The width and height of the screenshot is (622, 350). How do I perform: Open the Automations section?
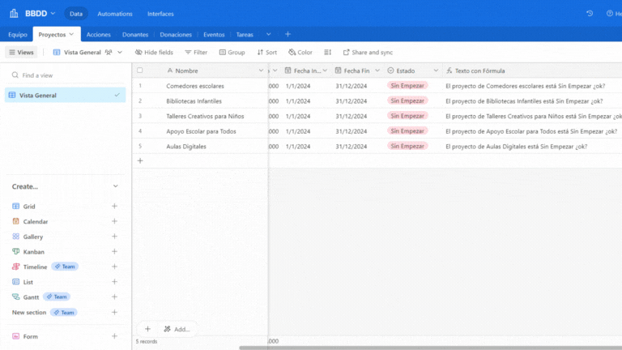115,14
